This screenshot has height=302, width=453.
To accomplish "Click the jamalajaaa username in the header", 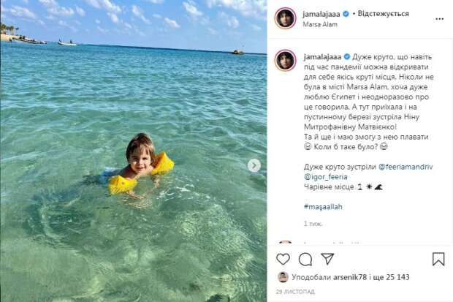I will (x=321, y=14).
